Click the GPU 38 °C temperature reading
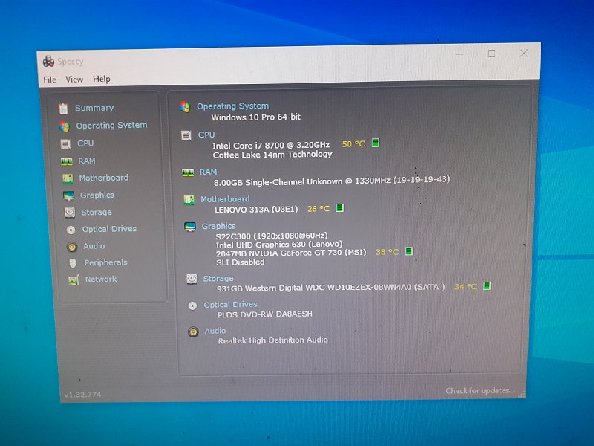Image resolution: width=594 pixels, height=446 pixels. tap(387, 252)
